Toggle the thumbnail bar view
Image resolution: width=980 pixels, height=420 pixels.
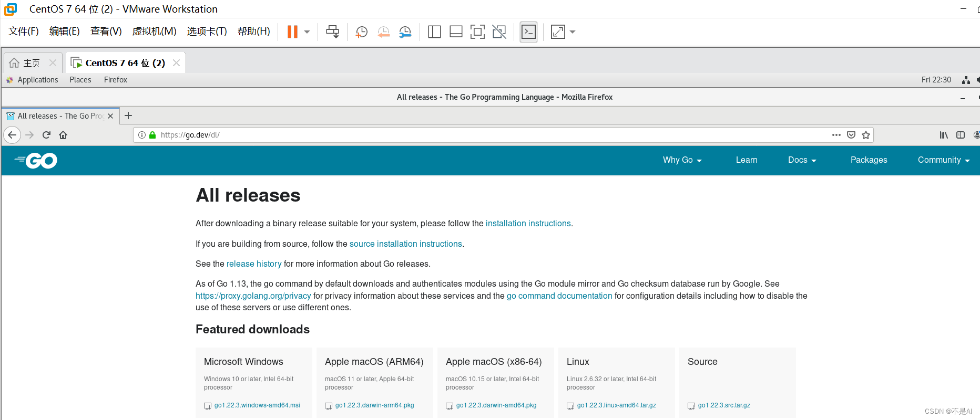click(x=456, y=32)
